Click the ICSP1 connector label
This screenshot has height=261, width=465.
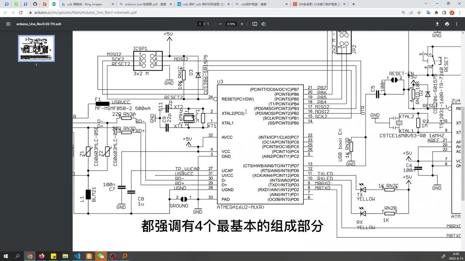(140, 49)
